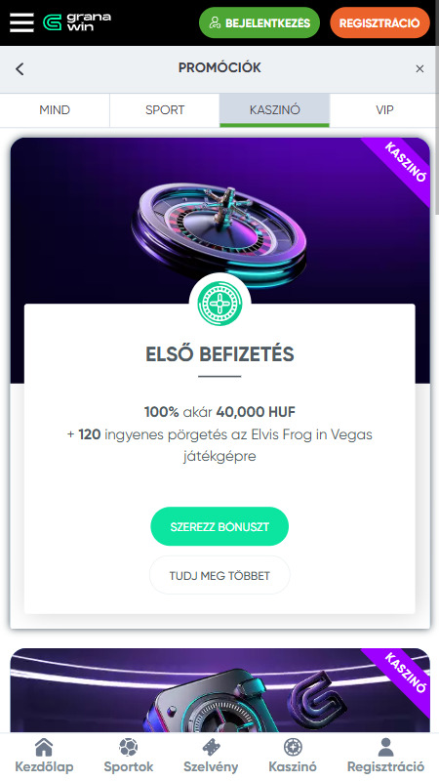Open the hamburger menu
439x781 pixels.
(x=21, y=22)
